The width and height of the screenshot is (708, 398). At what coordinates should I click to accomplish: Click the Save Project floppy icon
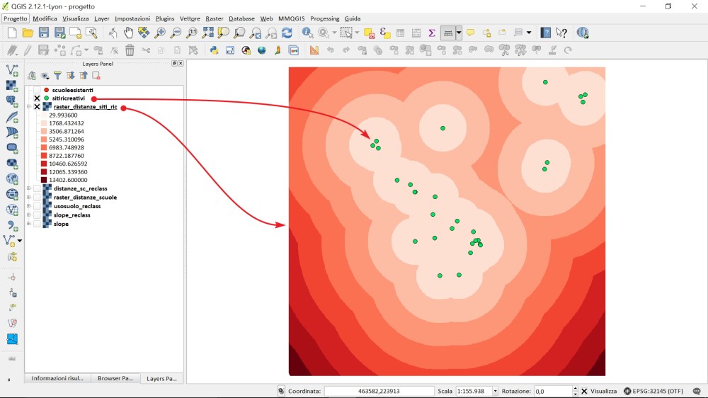[44, 33]
